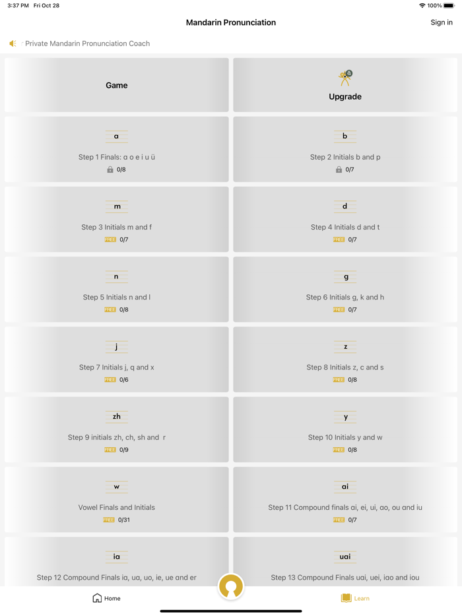Select the 'uai' icon on Step 13 card

coord(345,556)
